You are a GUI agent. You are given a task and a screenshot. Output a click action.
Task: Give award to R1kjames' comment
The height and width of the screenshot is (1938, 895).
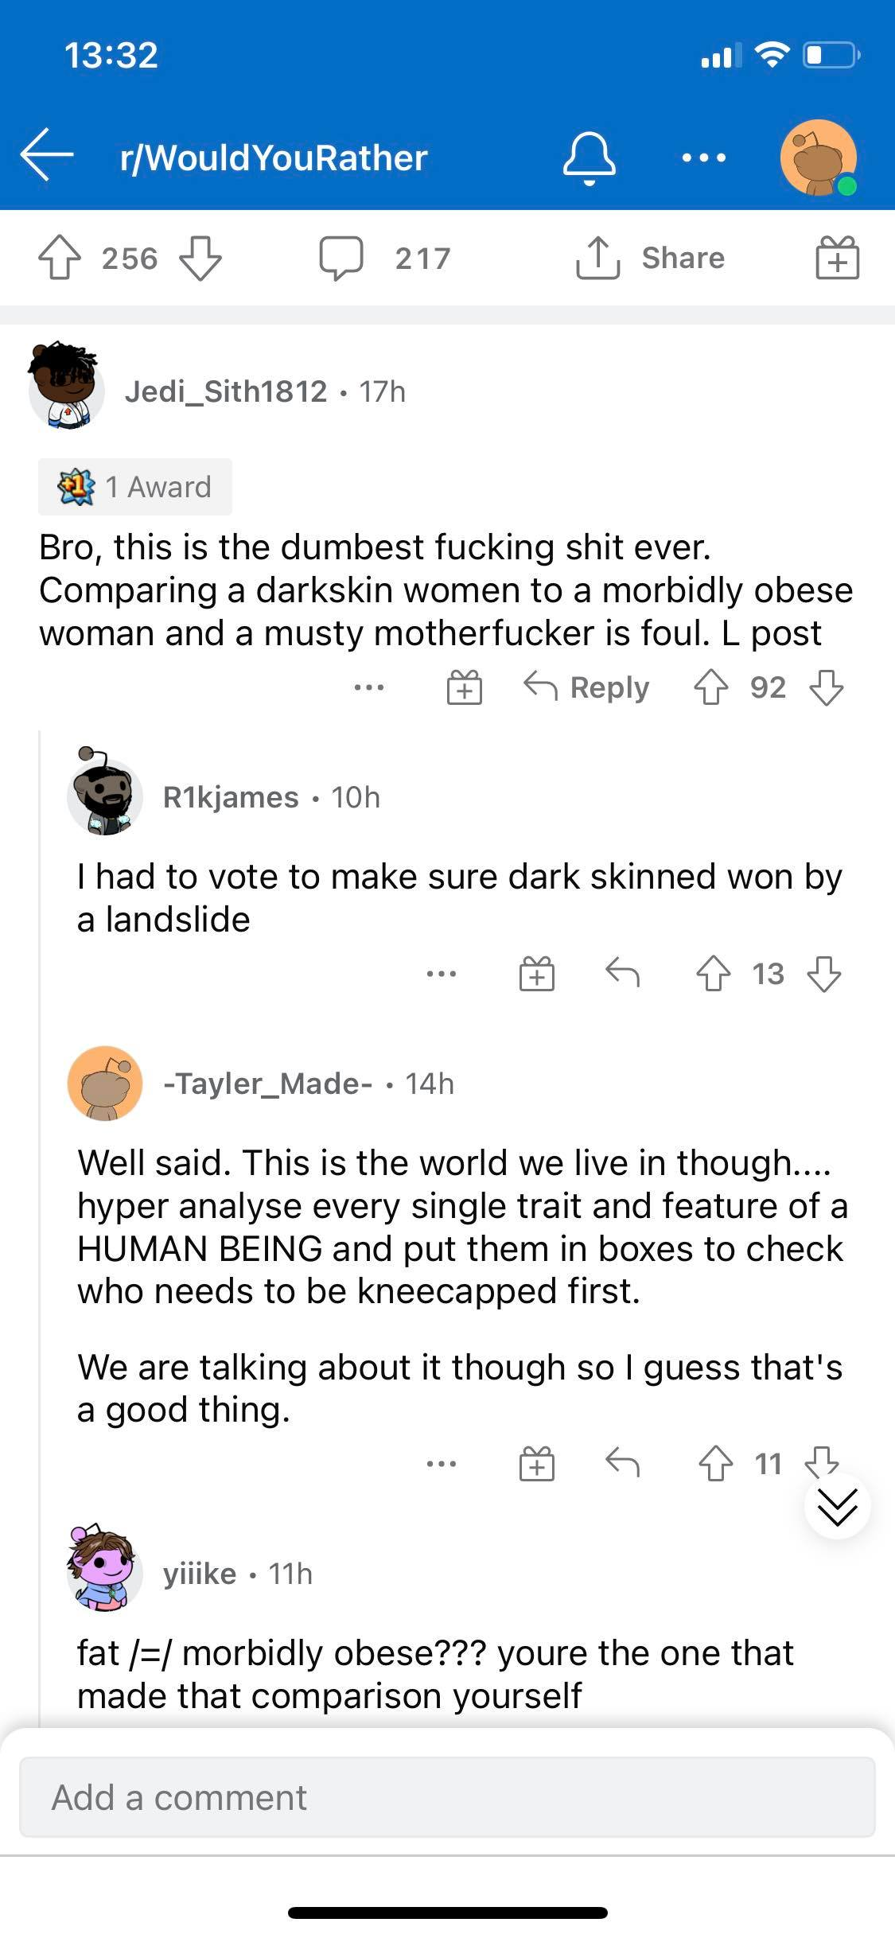[537, 972]
